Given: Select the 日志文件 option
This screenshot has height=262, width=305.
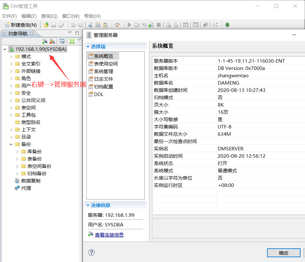Looking at the screenshot, I should [104, 79].
